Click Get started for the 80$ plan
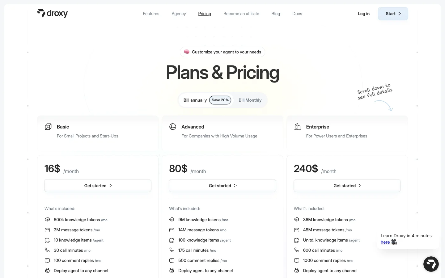The image size is (445, 278). point(222,186)
